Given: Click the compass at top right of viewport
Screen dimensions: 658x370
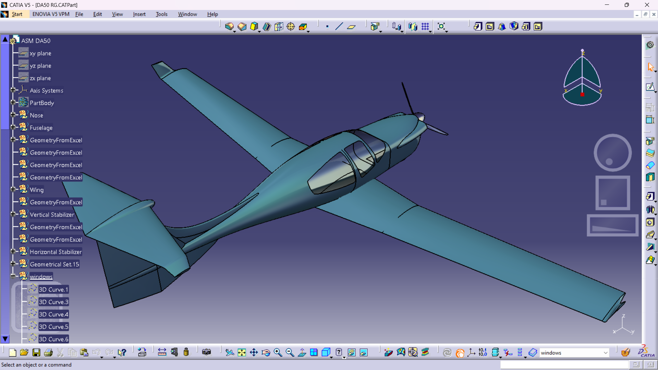Looking at the screenshot, I should pos(582,78).
